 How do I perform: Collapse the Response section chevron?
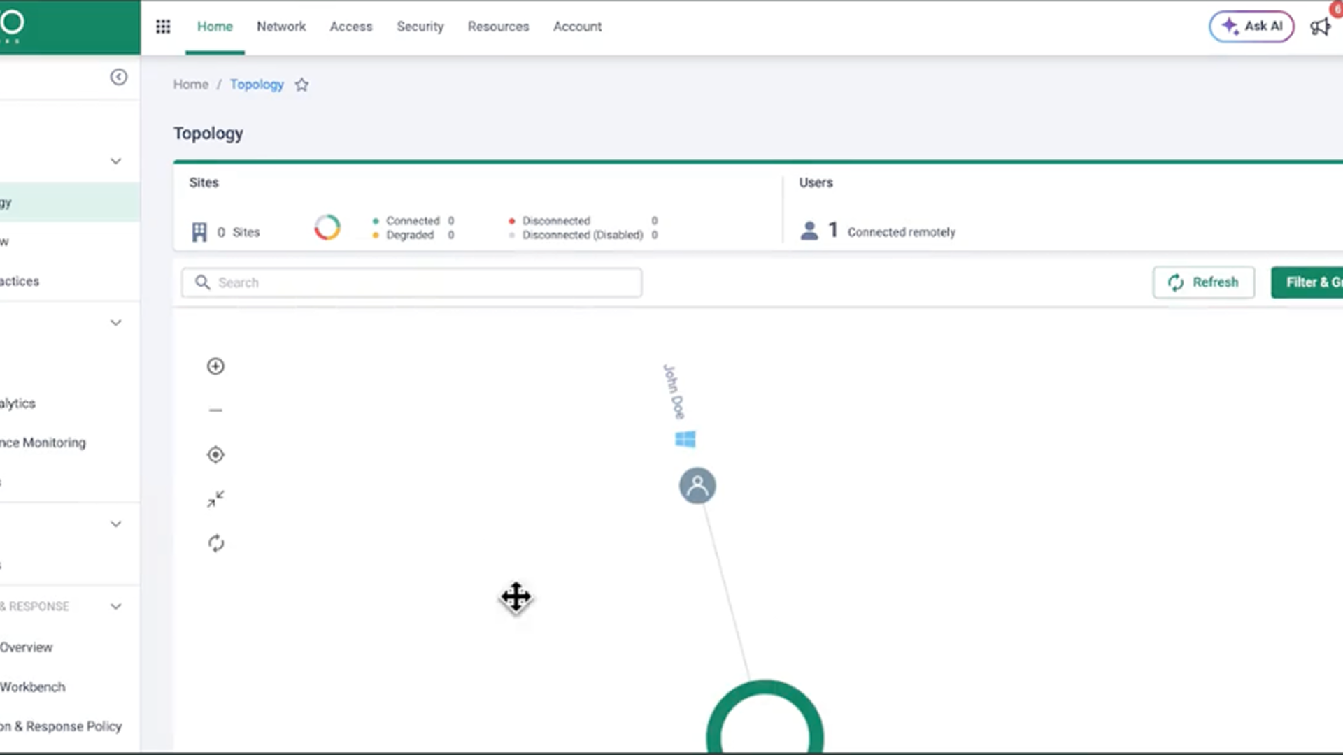coord(116,606)
